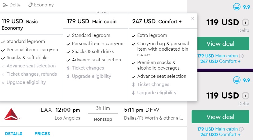Click the smiley rating icon above Delta logo's flight price
This screenshot has width=253, height=140.
click(237, 81)
